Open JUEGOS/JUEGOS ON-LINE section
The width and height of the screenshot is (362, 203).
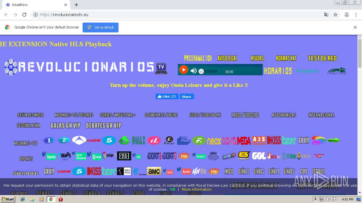click(x=205, y=115)
